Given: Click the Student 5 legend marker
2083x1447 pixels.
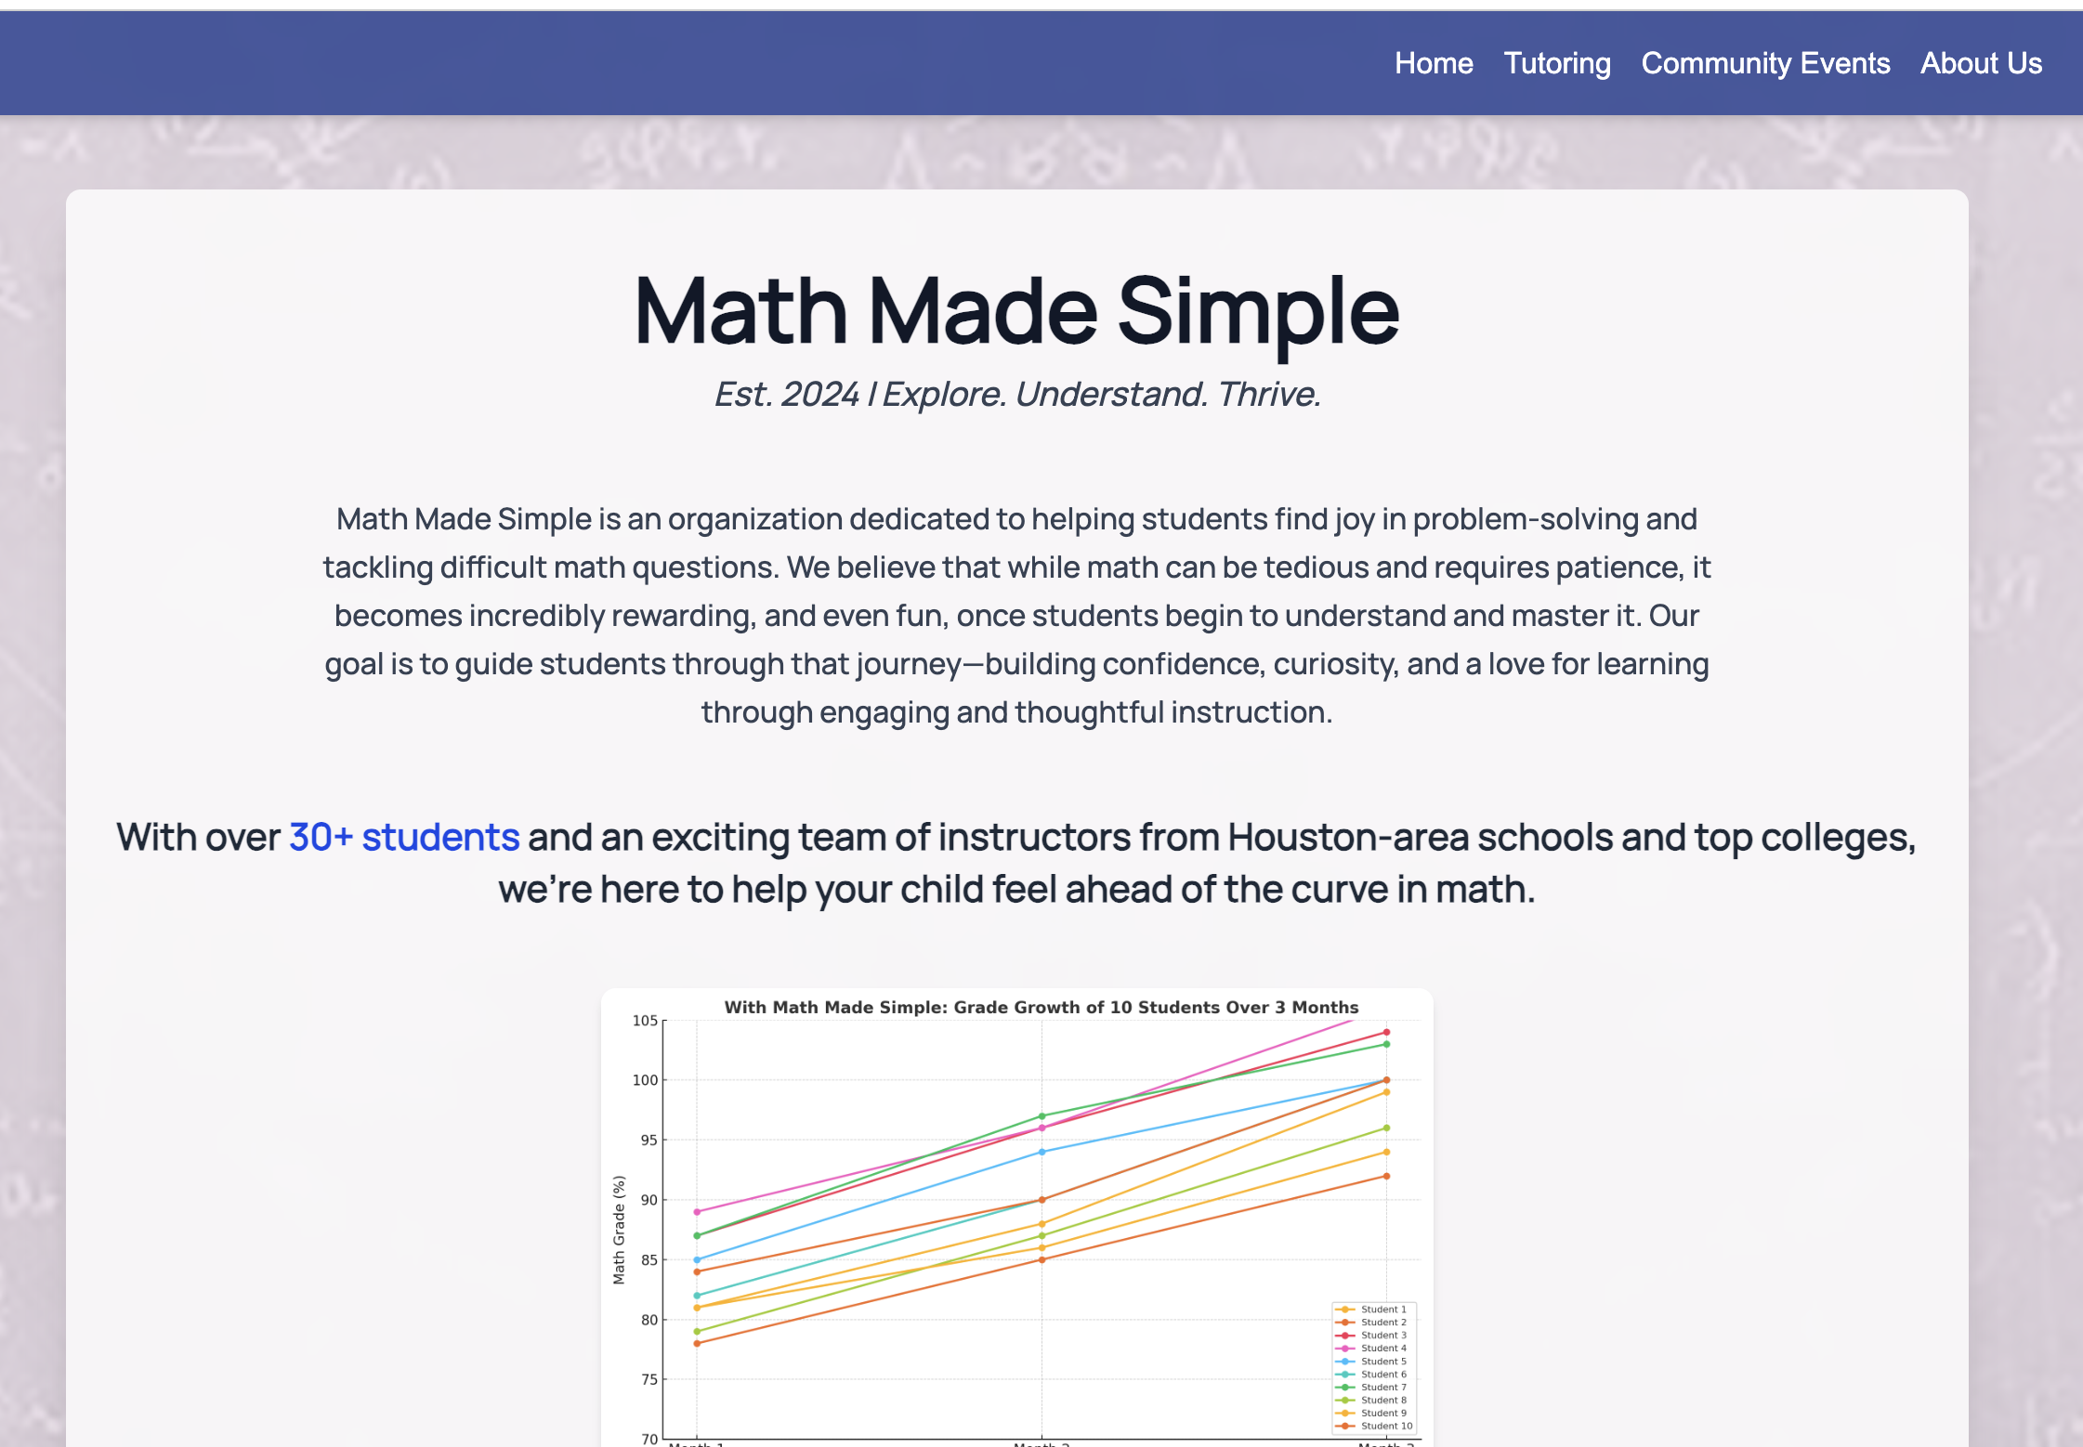Looking at the screenshot, I should click(1347, 1361).
